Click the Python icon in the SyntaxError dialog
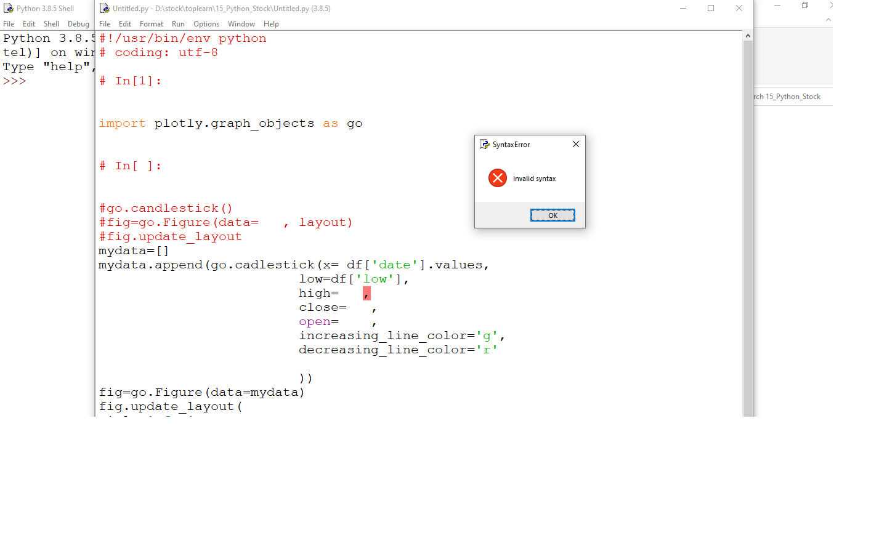Viewport: 887px width, 554px height. pyautogui.click(x=484, y=144)
